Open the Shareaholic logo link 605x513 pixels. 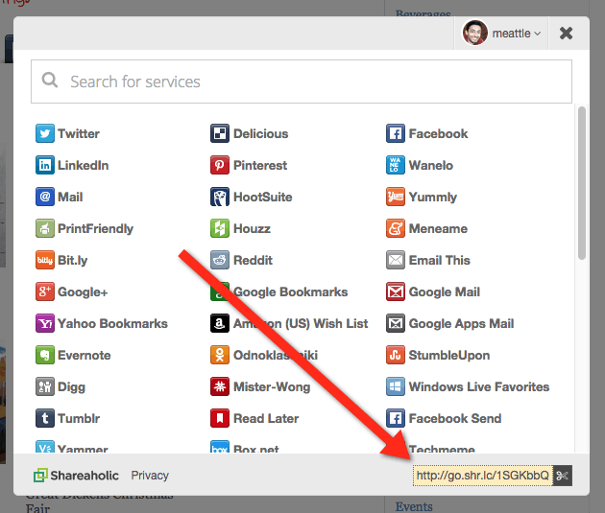(x=76, y=476)
